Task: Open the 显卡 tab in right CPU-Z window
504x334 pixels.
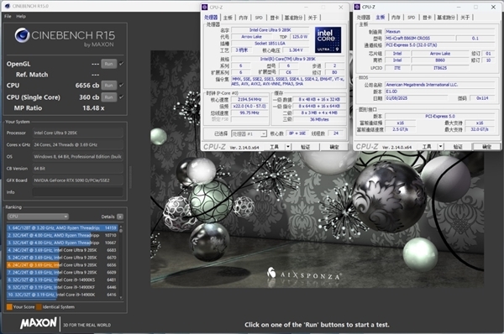Action: [x=427, y=18]
